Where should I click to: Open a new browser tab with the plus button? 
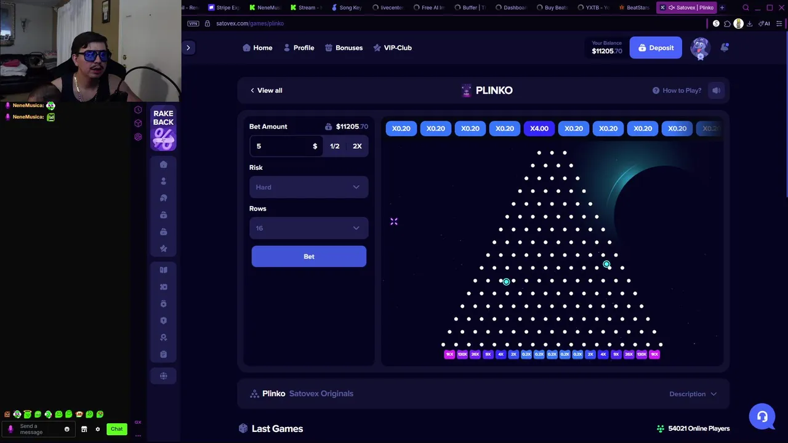point(722,7)
